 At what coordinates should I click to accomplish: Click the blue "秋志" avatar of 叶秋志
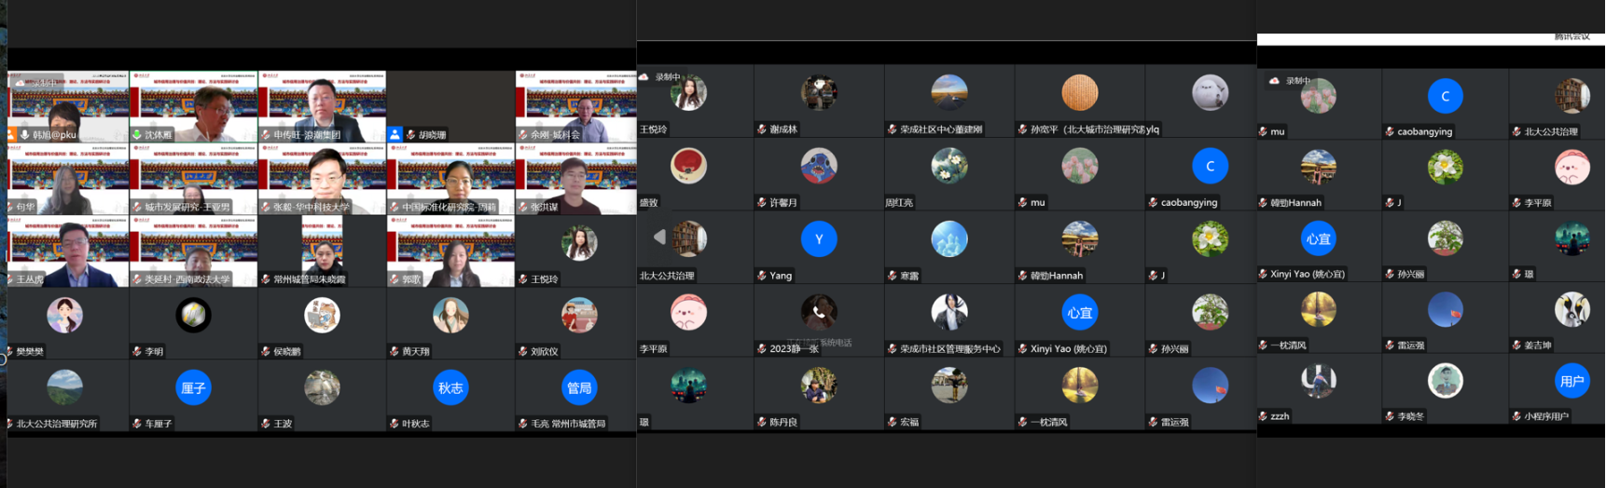point(450,387)
